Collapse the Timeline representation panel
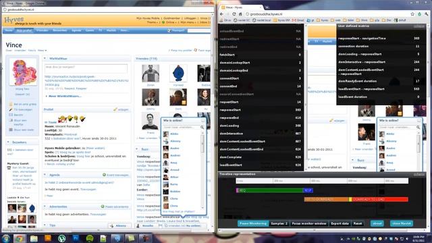 pos(419,174)
